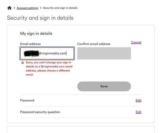This screenshot has height=133, width=161.
Task: Select the Email address field label
Action: (x=30, y=44)
